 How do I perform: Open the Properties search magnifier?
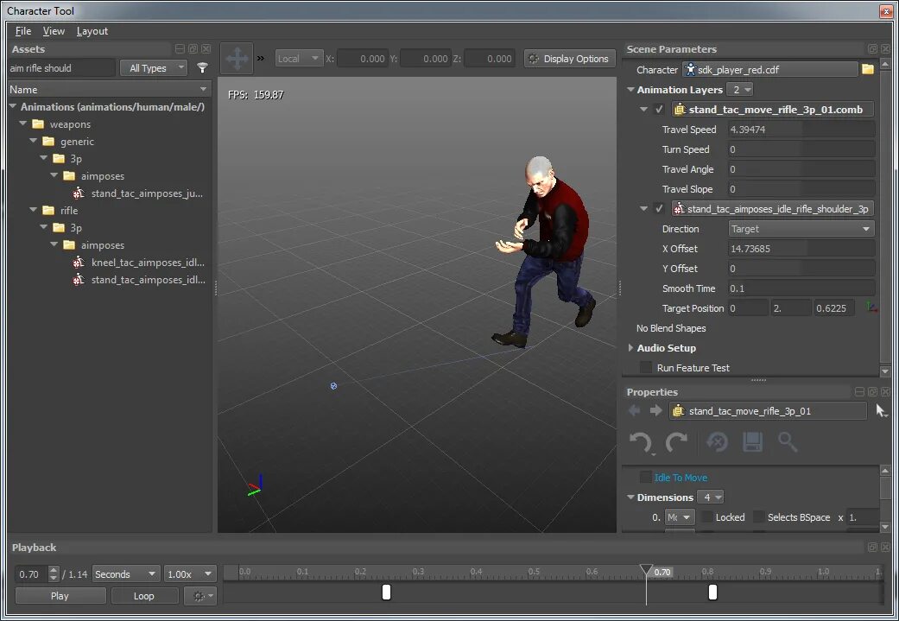tap(788, 442)
